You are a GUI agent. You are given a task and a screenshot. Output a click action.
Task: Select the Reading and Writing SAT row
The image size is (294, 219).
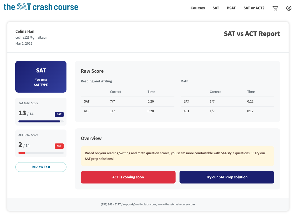click(128, 101)
